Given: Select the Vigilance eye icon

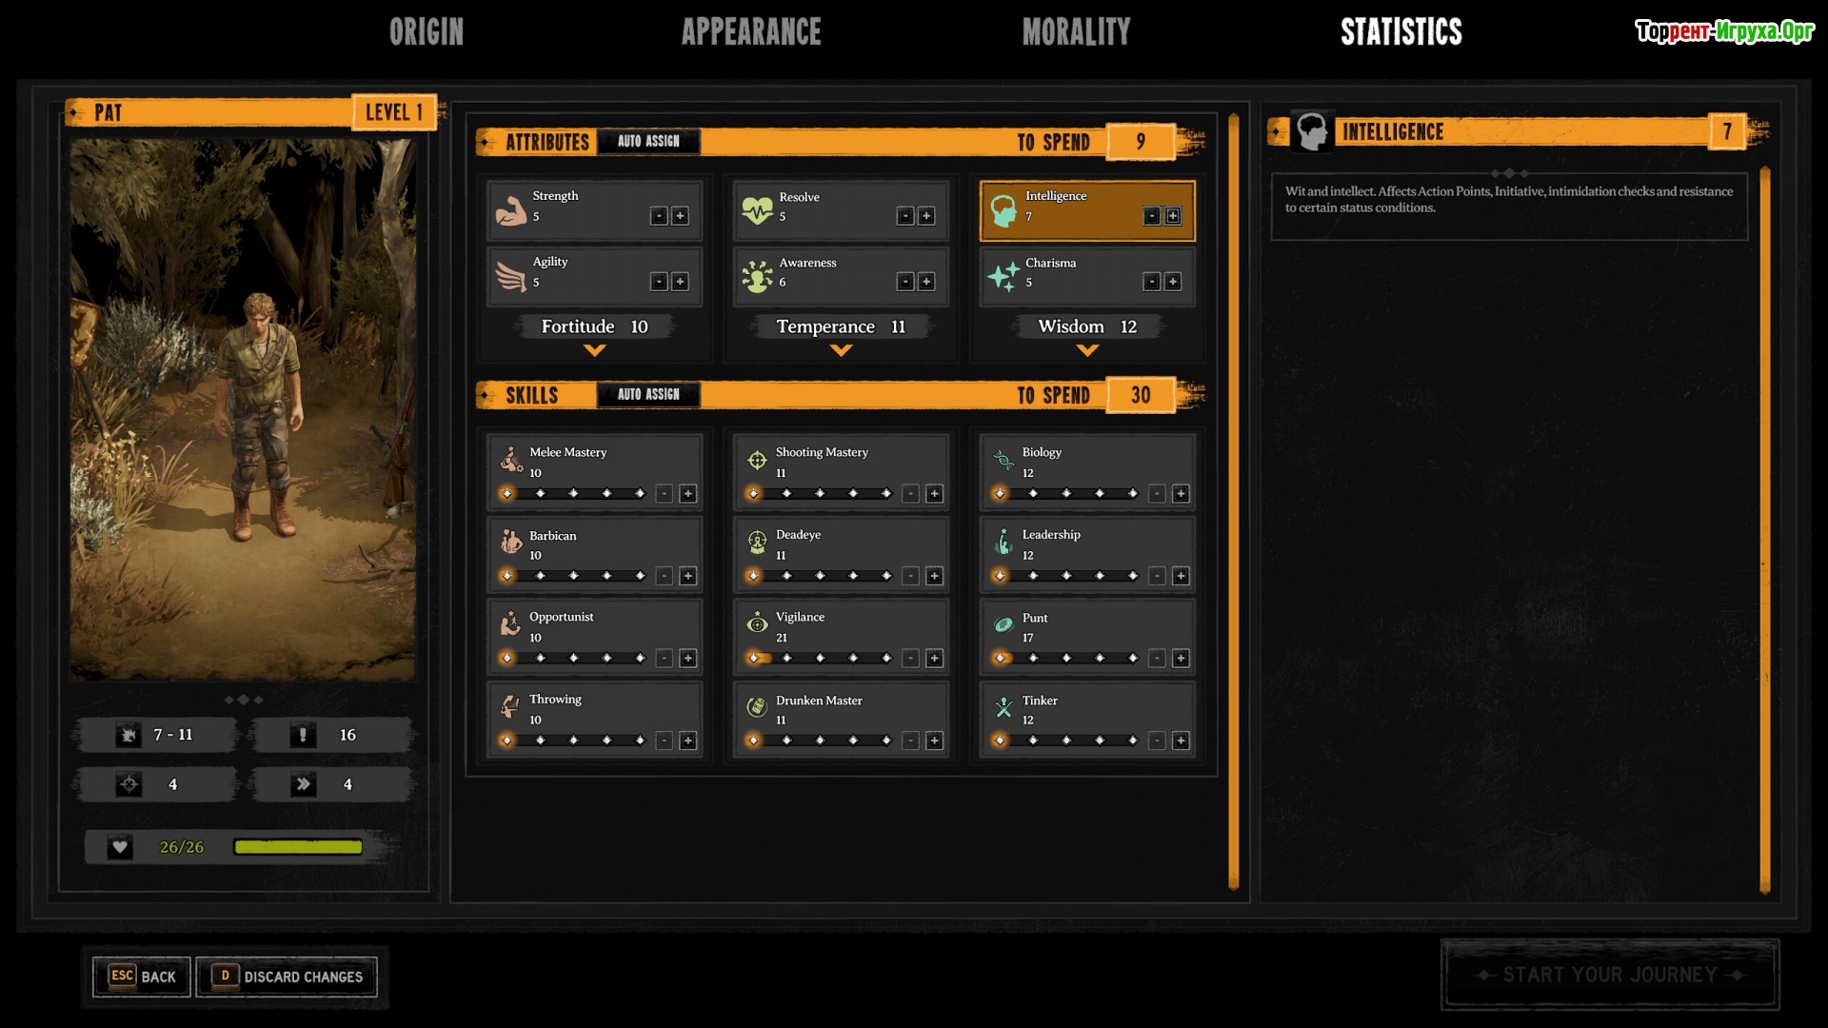Looking at the screenshot, I should (x=757, y=623).
